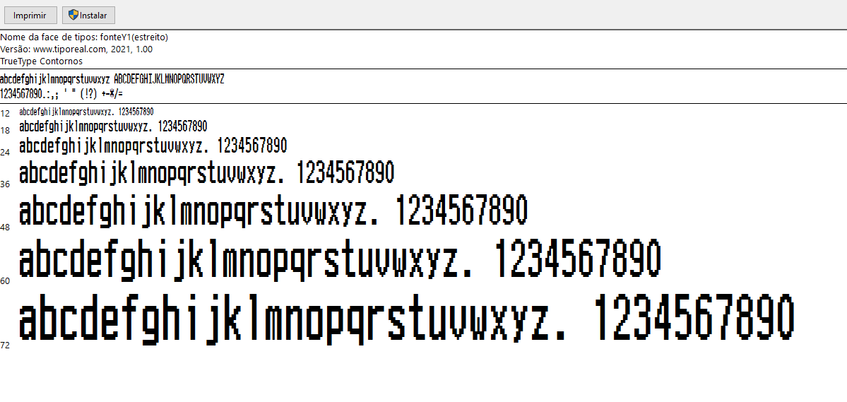
Task: Click the size label 24
Action: coord(5,153)
